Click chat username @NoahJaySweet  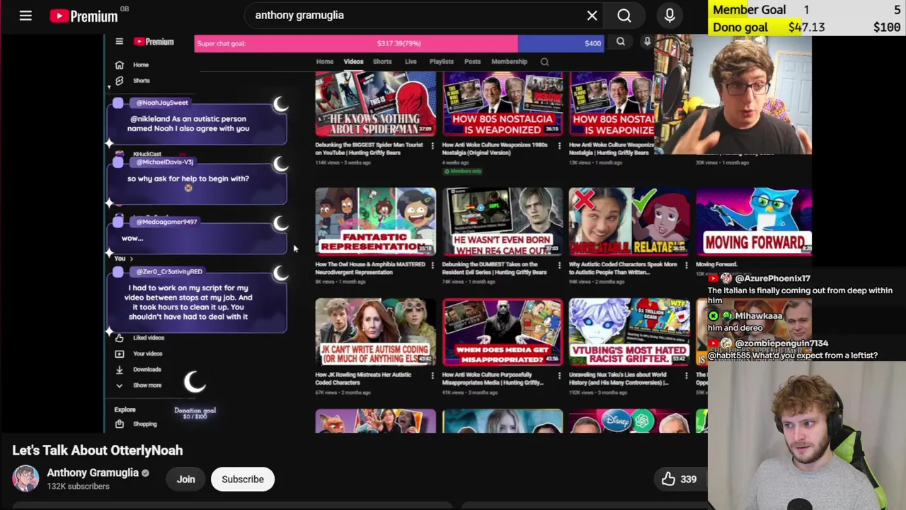coord(162,103)
